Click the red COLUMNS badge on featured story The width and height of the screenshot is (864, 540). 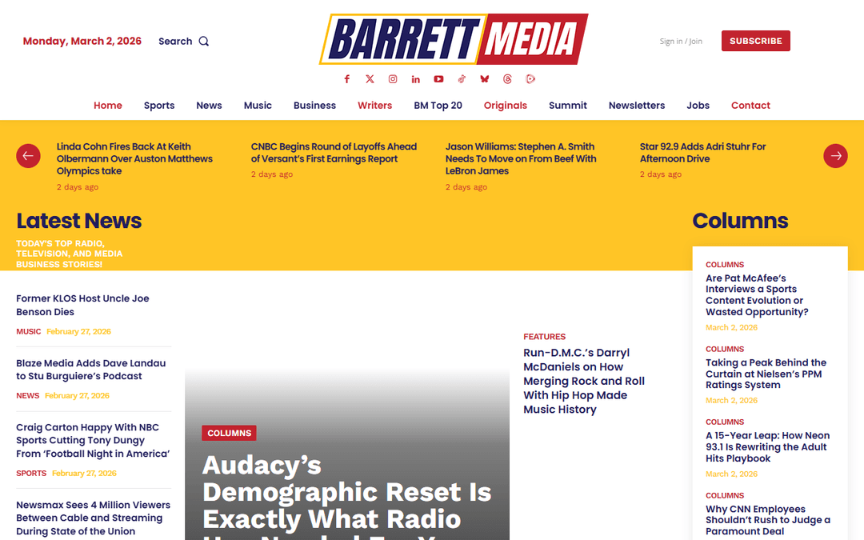(230, 433)
